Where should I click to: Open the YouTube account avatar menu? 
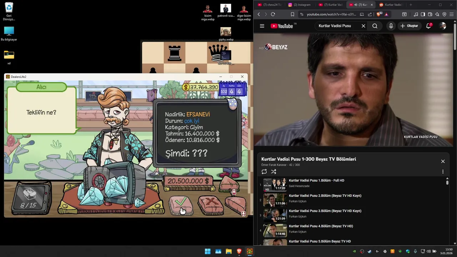point(443,26)
